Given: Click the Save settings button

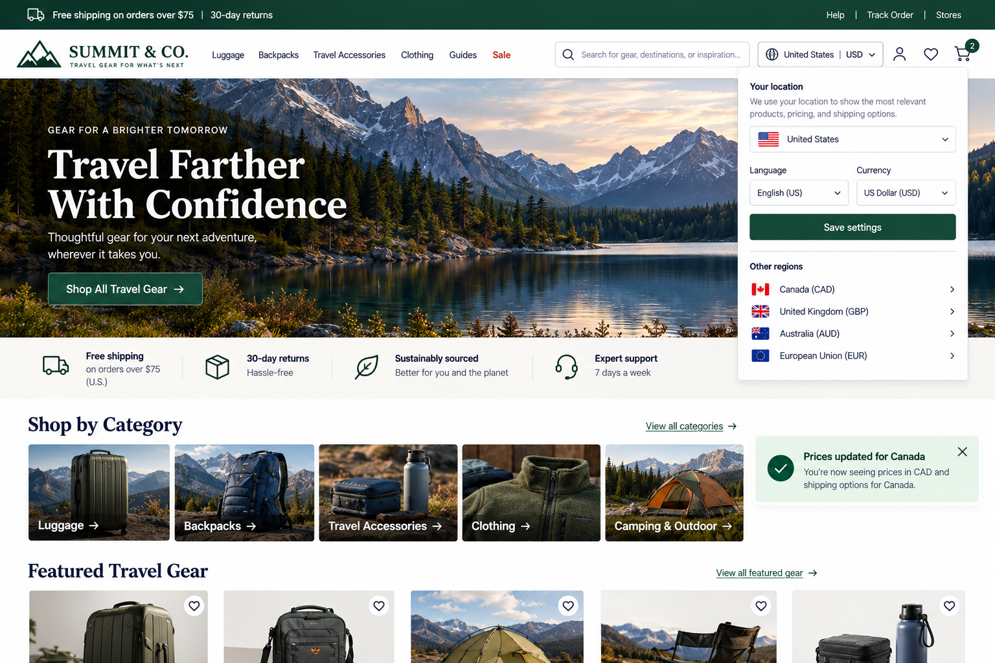Looking at the screenshot, I should pyautogui.click(x=852, y=227).
